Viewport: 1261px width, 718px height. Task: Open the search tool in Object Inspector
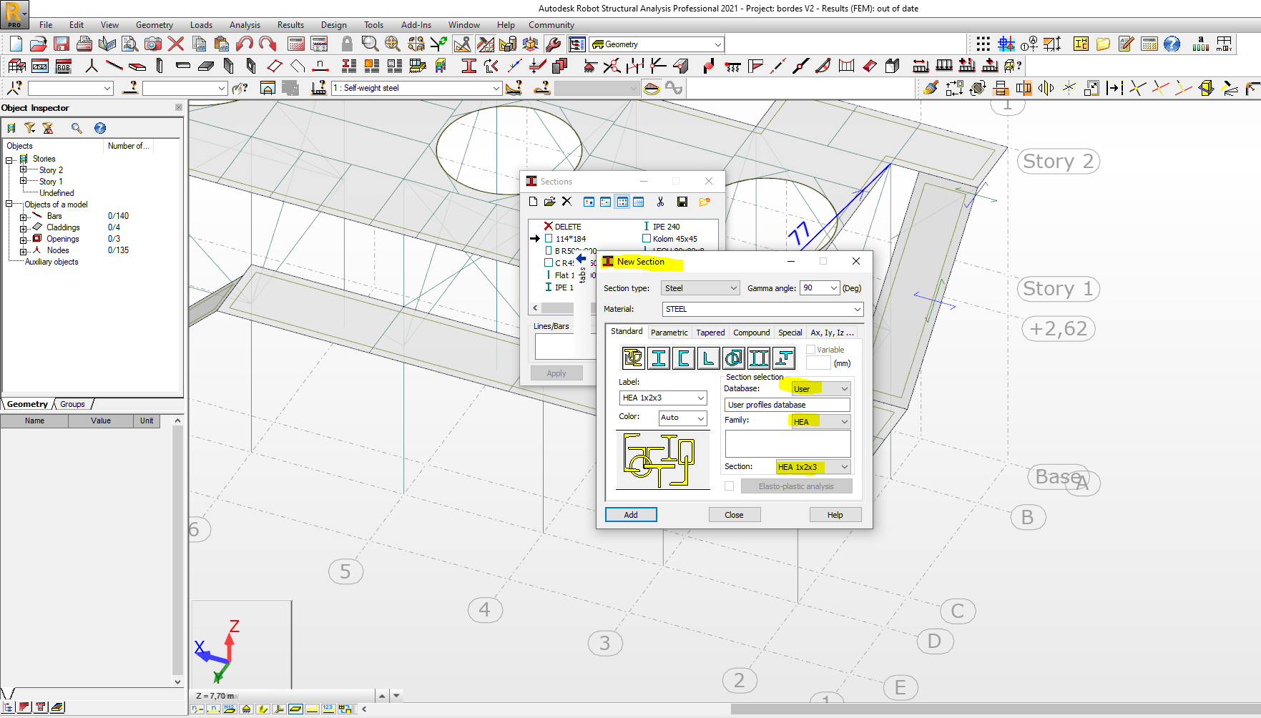[x=76, y=128]
